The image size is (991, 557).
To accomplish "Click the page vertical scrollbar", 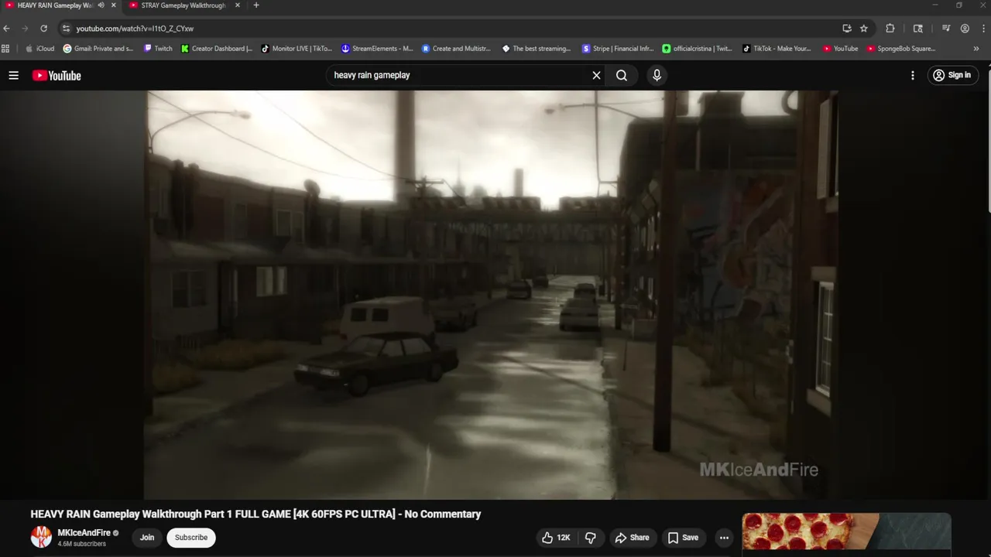I will point(988,139).
